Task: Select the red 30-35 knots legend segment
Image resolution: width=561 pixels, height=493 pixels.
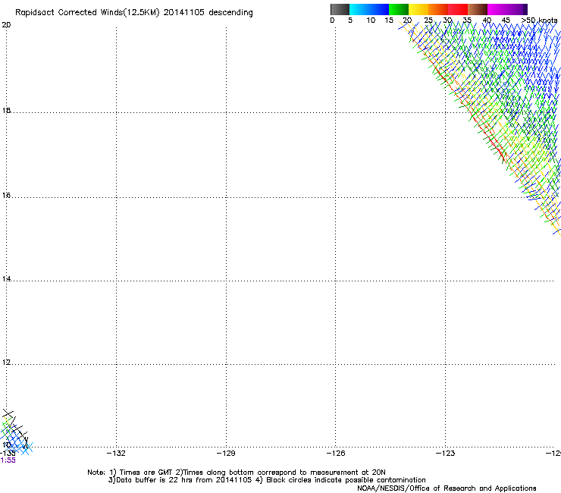Action: point(458,9)
